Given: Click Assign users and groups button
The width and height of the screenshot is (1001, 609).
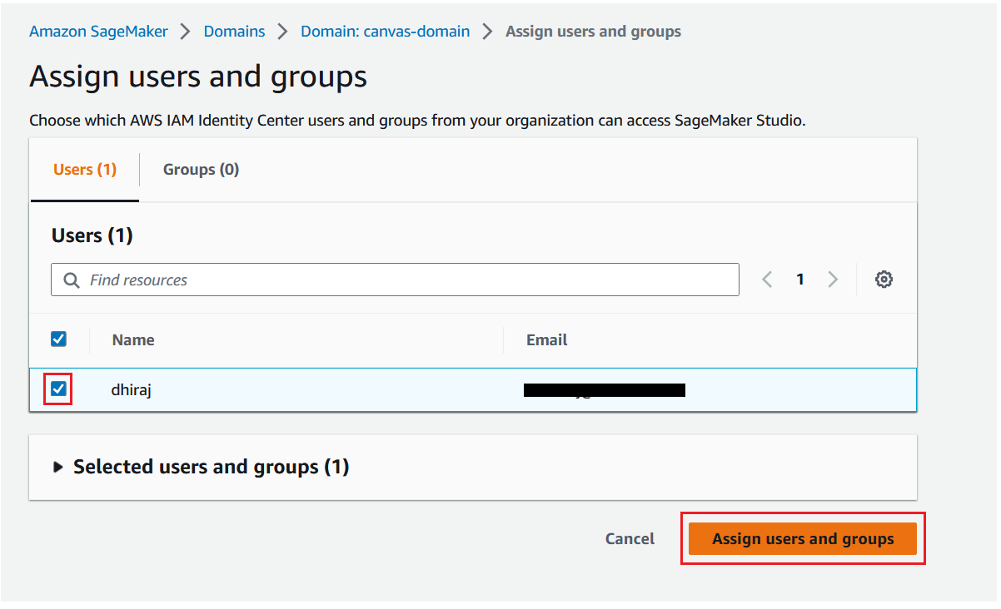Looking at the screenshot, I should tap(803, 539).
